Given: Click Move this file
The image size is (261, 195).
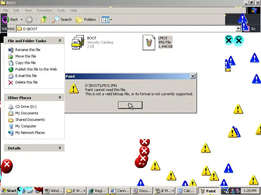Looking at the screenshot, I should (x=26, y=56).
